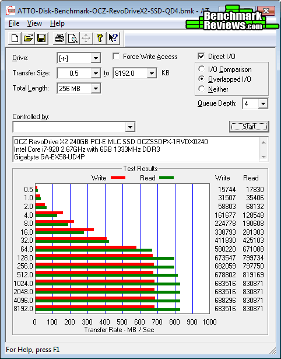Open About with yellow question mark icon
This screenshot has height=359, width=281.
(x=100, y=38)
